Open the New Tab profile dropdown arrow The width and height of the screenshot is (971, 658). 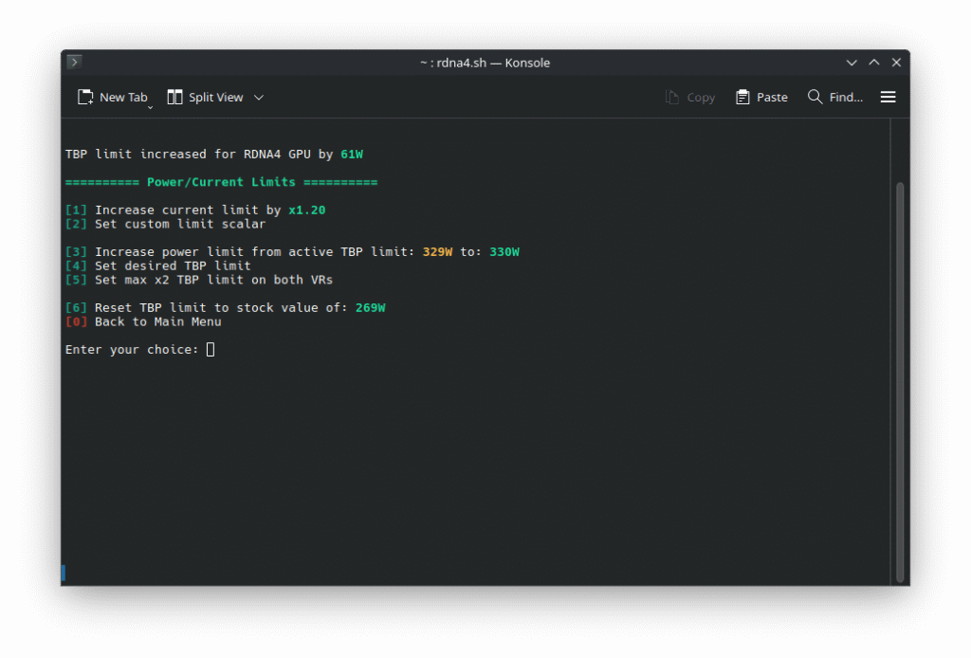(150, 107)
